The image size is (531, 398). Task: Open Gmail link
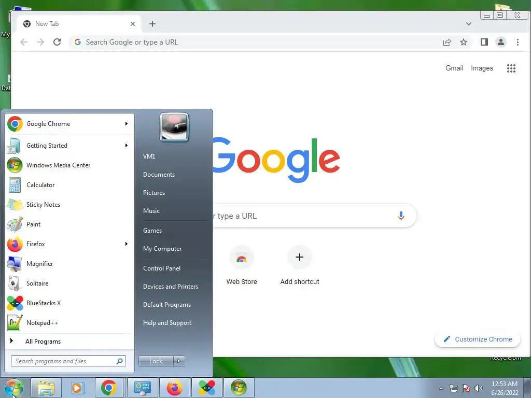(x=454, y=68)
